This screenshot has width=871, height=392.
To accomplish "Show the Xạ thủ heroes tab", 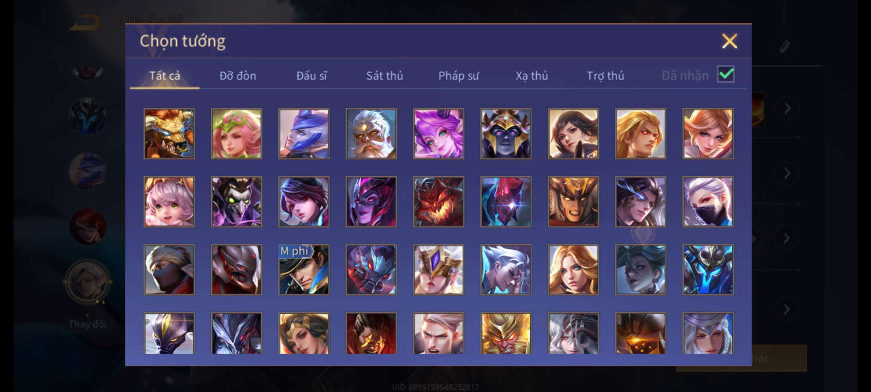I will pos(532,75).
